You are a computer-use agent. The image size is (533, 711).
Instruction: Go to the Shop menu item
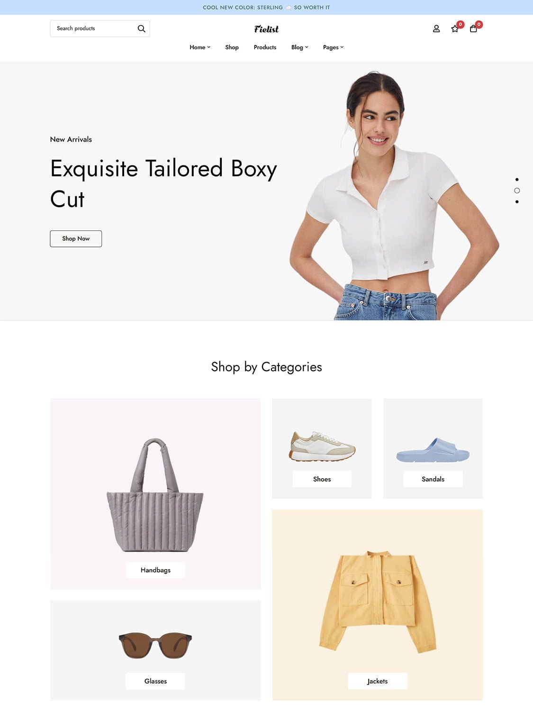pyautogui.click(x=232, y=47)
